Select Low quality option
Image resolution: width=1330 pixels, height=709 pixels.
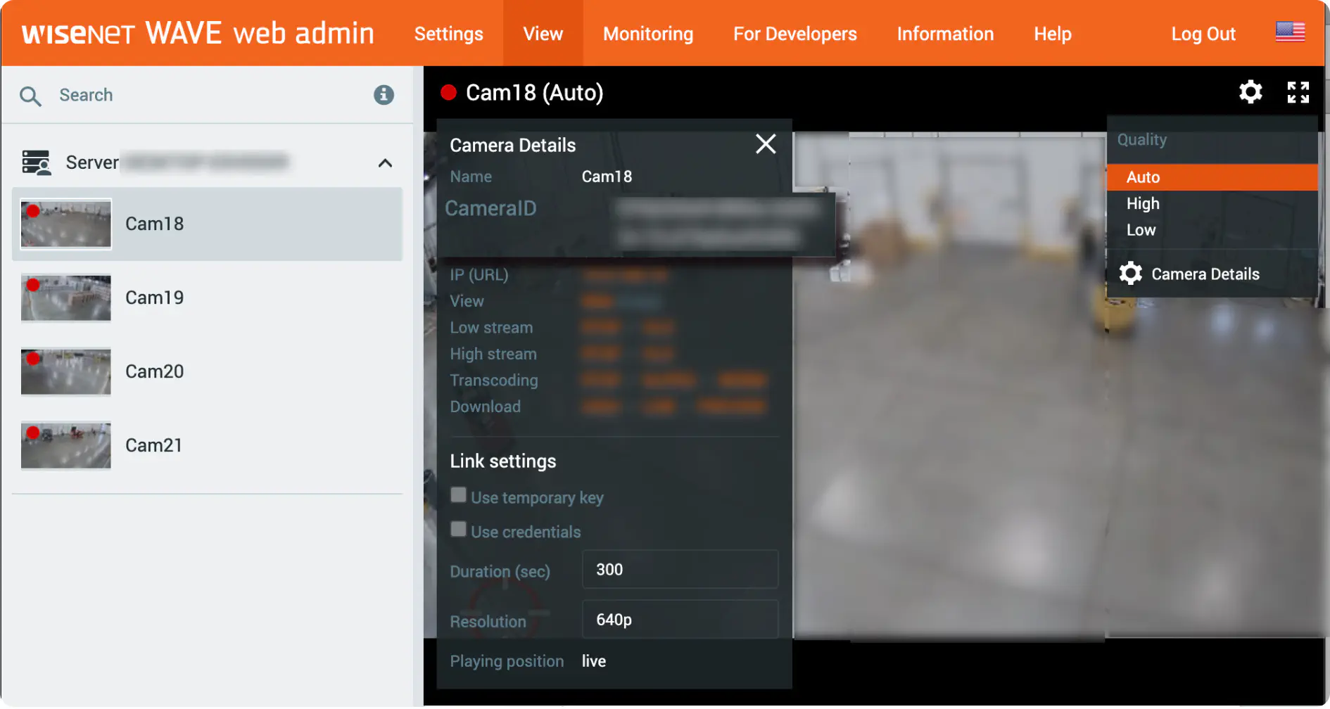(1212, 230)
